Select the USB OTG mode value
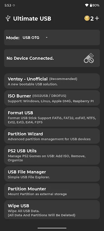The height and width of the screenshot is (231, 104). (x=31, y=38)
